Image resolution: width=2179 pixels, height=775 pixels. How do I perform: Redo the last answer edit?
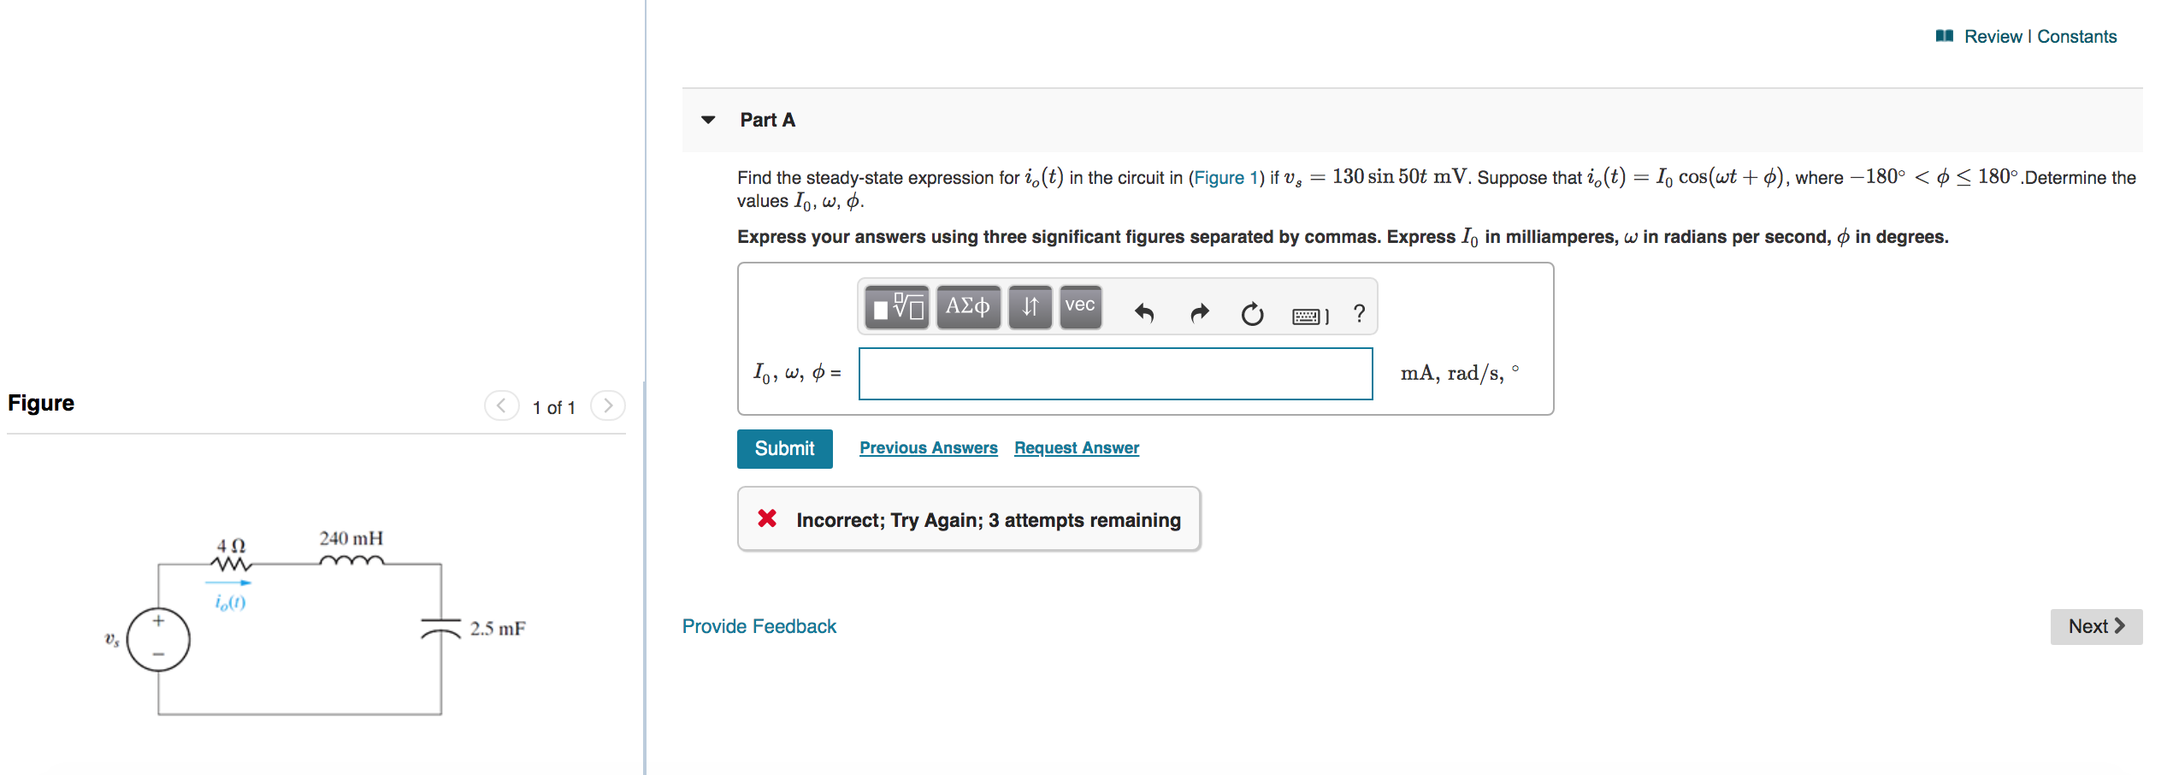(1199, 312)
